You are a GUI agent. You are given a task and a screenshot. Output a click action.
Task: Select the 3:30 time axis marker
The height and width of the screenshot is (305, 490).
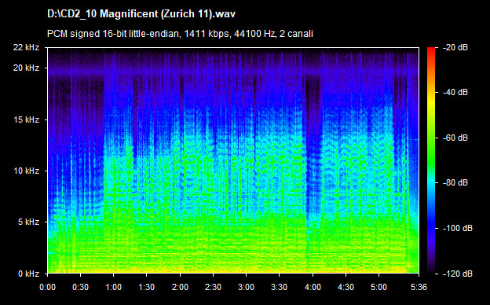pyautogui.click(x=280, y=287)
